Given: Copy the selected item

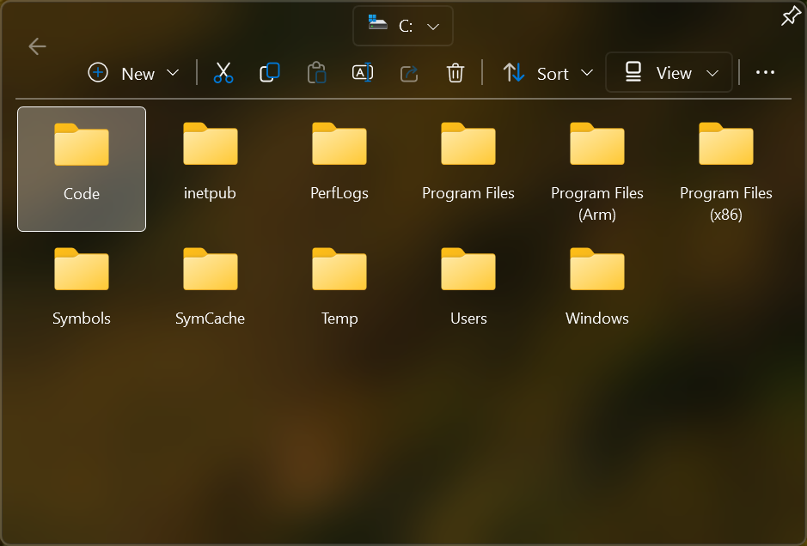Looking at the screenshot, I should click(x=270, y=72).
